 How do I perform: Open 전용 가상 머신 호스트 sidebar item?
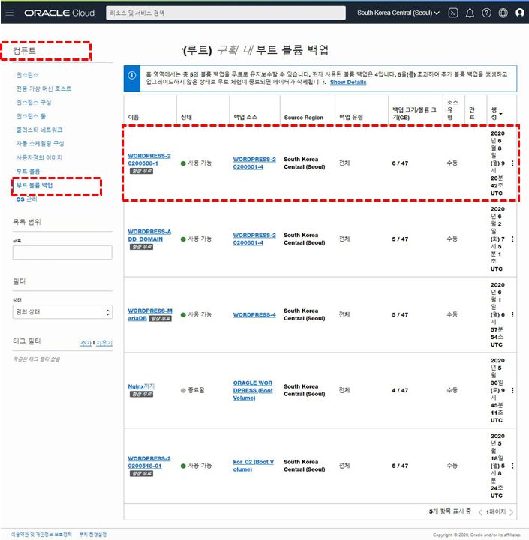[x=44, y=88]
